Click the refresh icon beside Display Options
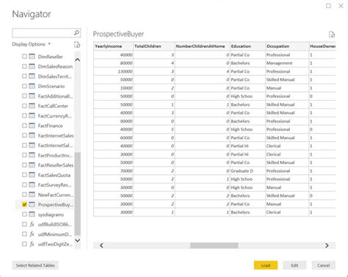348x277 pixels. tap(77, 45)
